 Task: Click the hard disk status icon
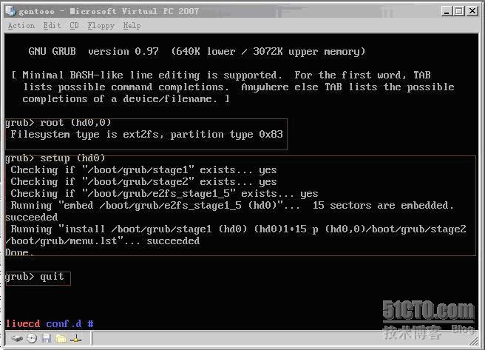[x=17, y=339]
